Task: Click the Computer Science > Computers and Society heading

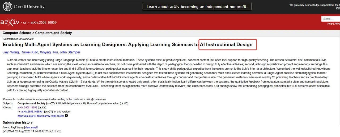Action: [37, 33]
